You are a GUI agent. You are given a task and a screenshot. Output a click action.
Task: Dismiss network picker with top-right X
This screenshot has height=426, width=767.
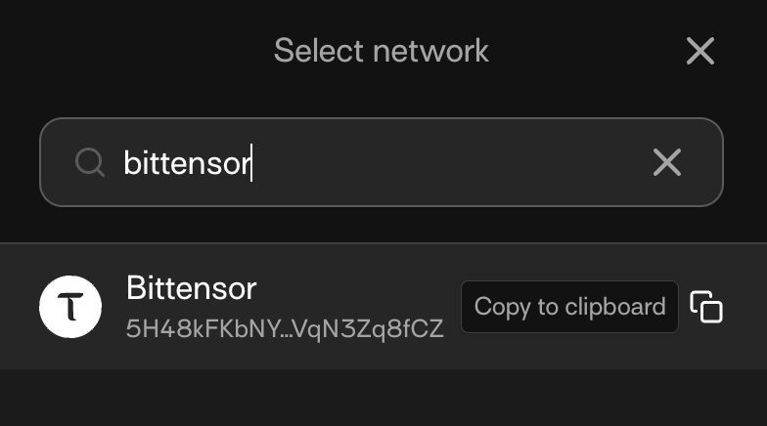(x=699, y=51)
